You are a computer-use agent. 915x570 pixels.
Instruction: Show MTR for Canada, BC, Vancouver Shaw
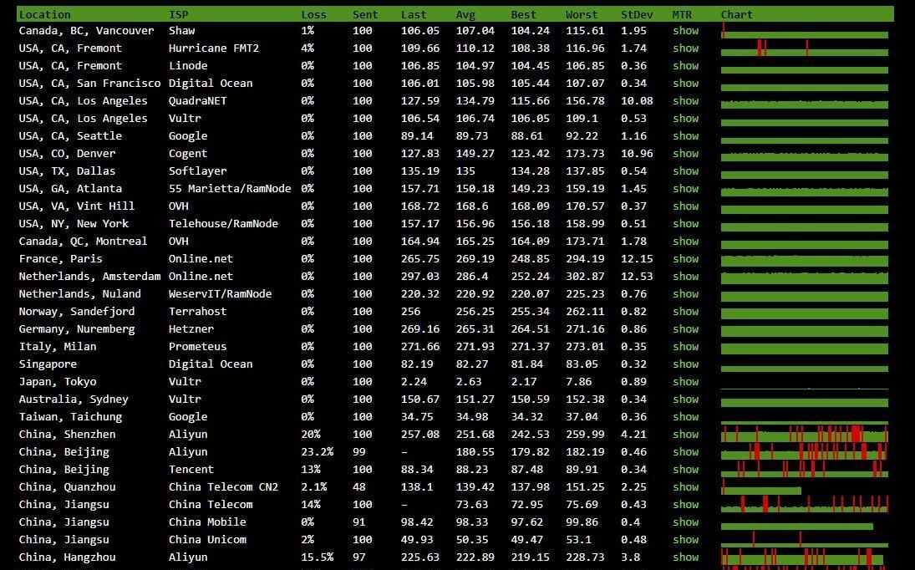tap(686, 30)
